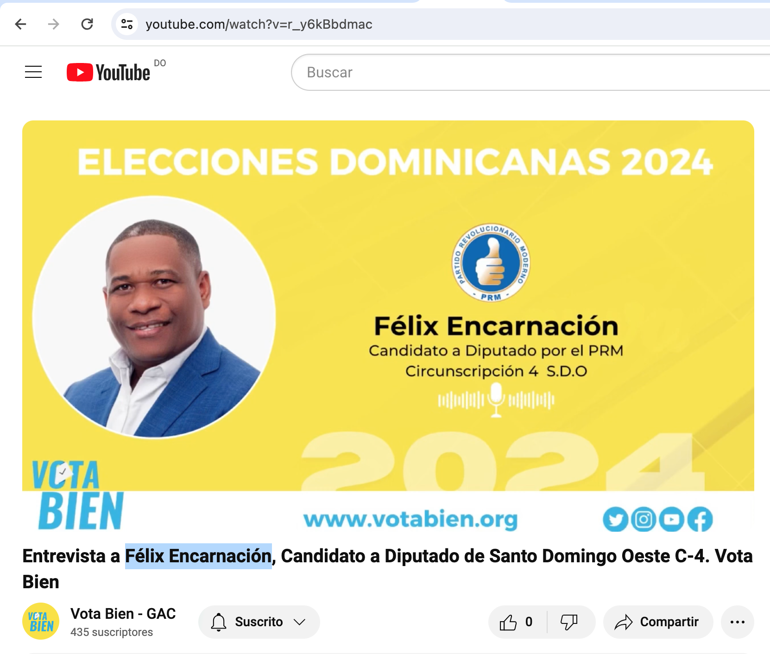
Task: Open the YouTube hamburger guide menu
Action: click(x=33, y=72)
